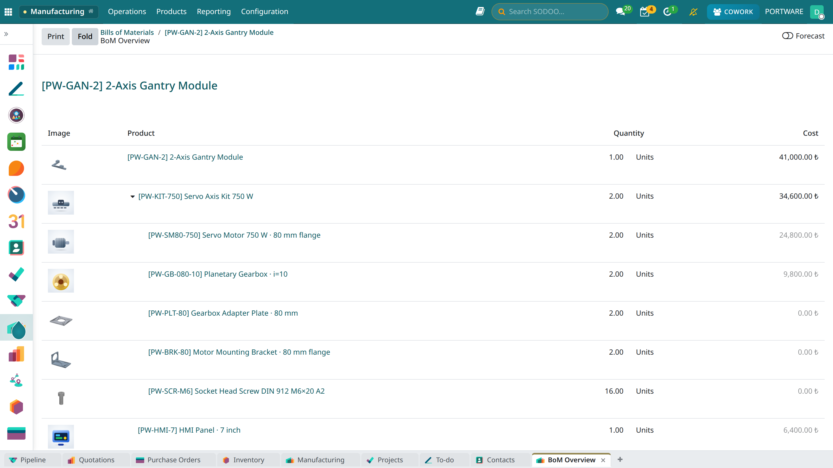Close the BoM Overview tab
Screen dimensions: 833x468
(603, 460)
